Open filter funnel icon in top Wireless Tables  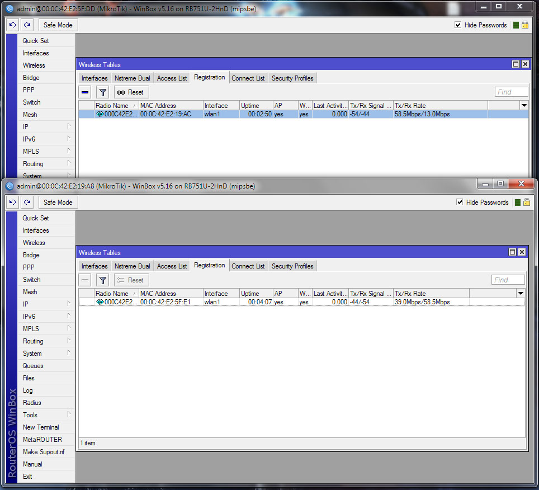pyautogui.click(x=102, y=92)
